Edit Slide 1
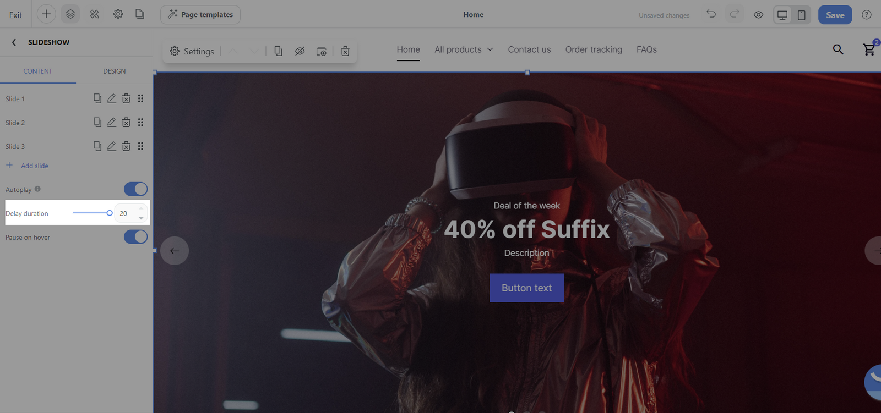Screen dimensions: 881x413 (112, 98)
